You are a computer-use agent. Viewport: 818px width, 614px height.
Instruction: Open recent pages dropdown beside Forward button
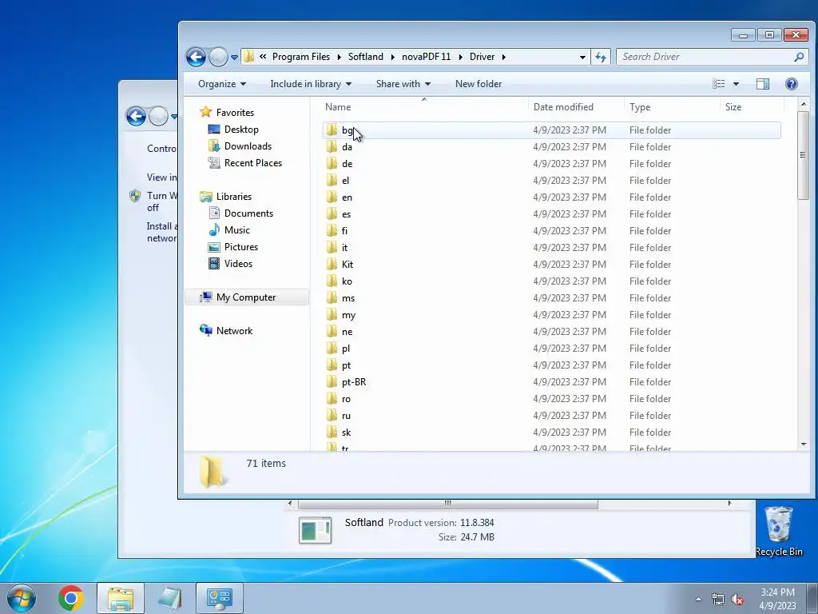234,58
